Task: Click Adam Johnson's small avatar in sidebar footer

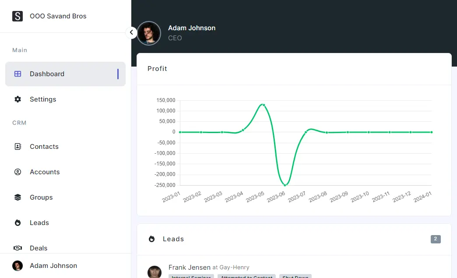Action: (18, 266)
